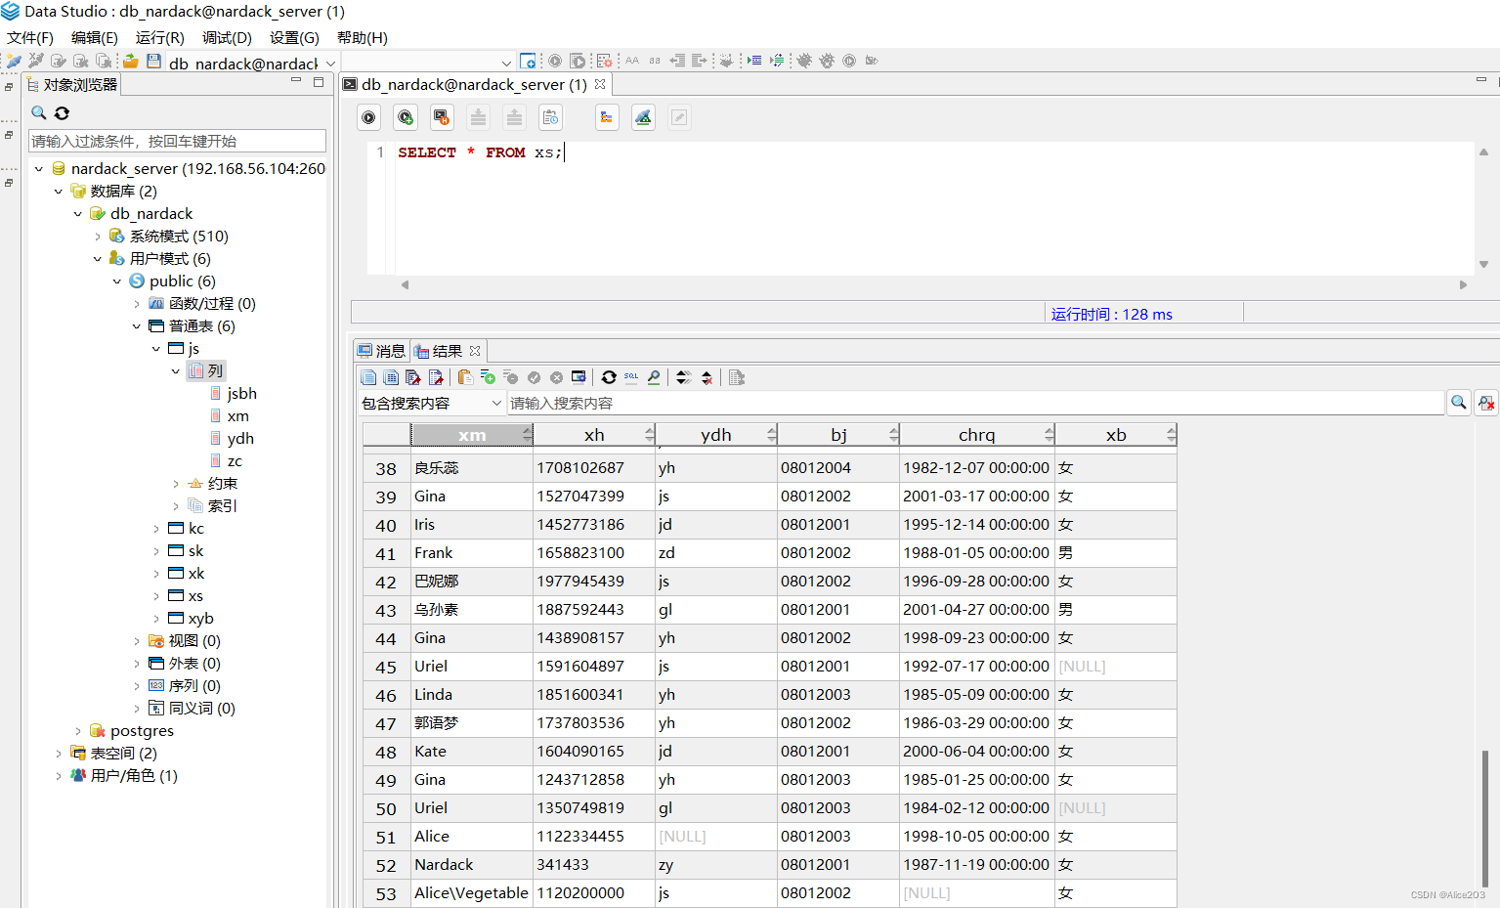Click row number 41 for Frank

386,553
